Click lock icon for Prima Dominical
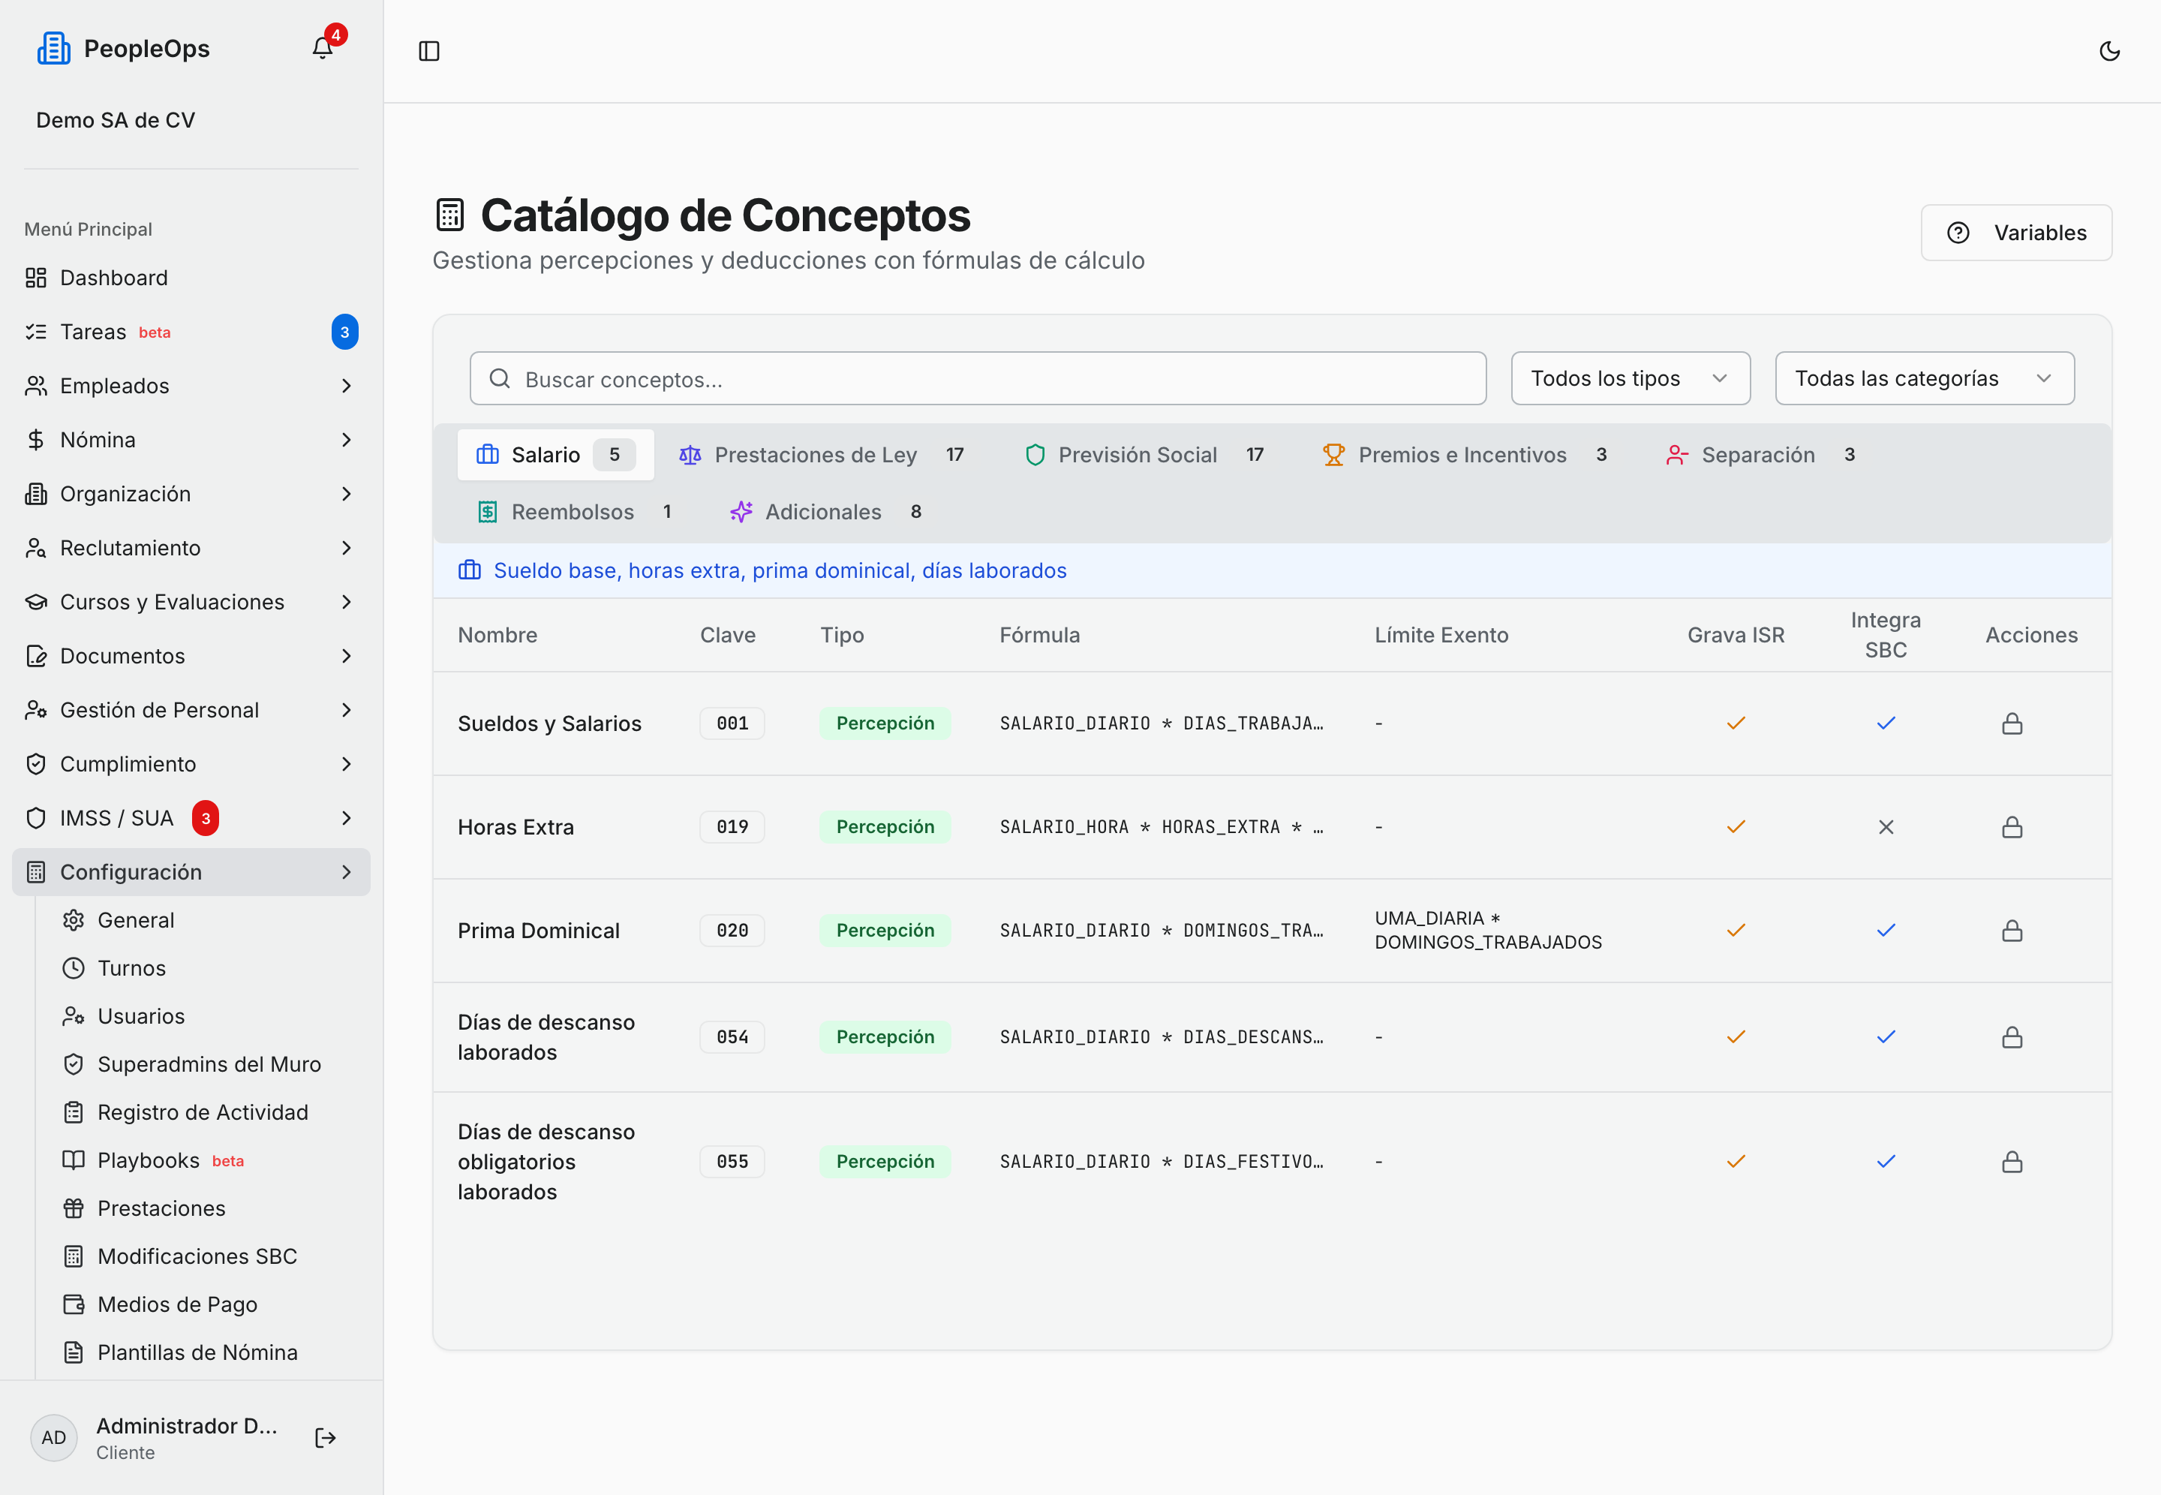Viewport: 2161px width, 1495px height. 2012,930
